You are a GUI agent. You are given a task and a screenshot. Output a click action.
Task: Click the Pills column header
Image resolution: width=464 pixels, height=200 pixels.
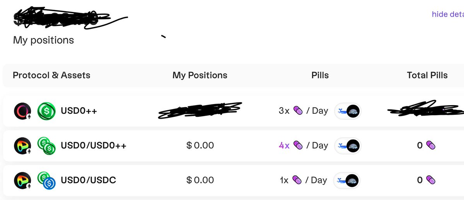click(x=320, y=75)
